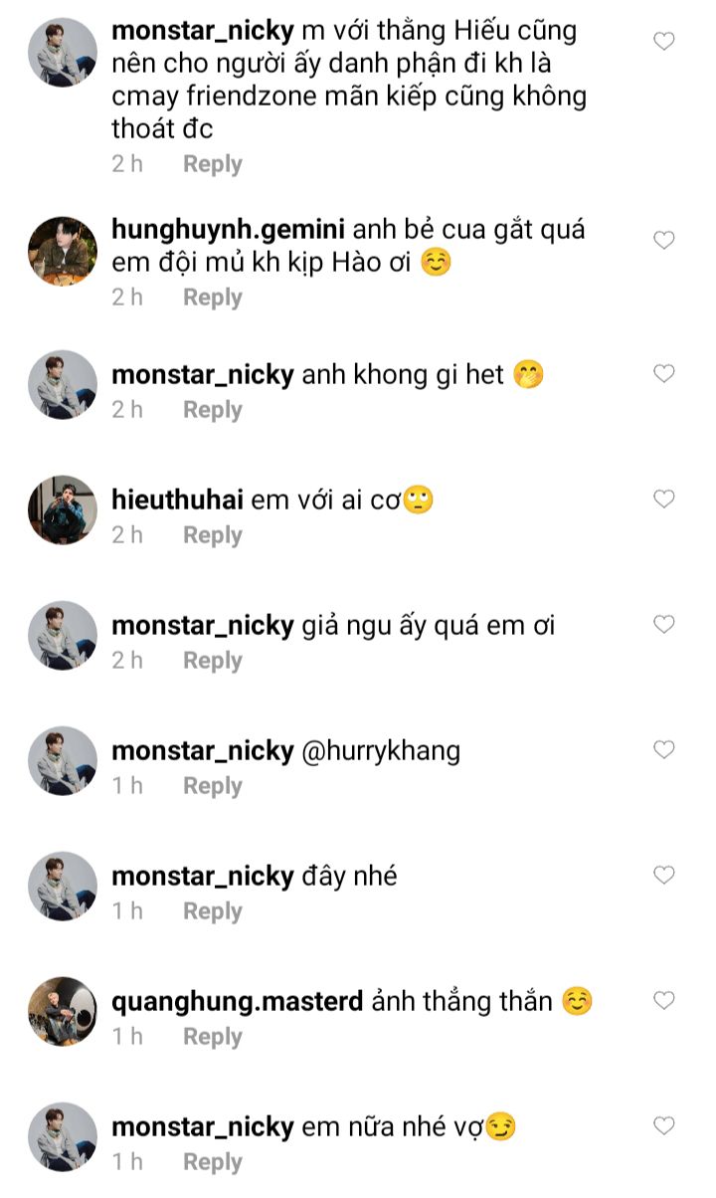Screen dimensions: 716x1198
Task: Reply to the 'đây nhé' comment
Action: (213, 911)
